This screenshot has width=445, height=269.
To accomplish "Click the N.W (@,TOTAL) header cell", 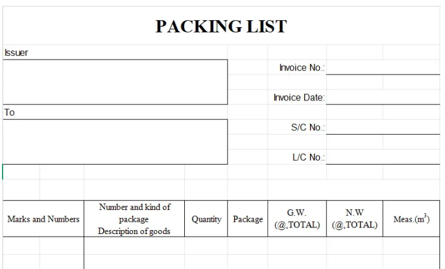I will point(354,219).
